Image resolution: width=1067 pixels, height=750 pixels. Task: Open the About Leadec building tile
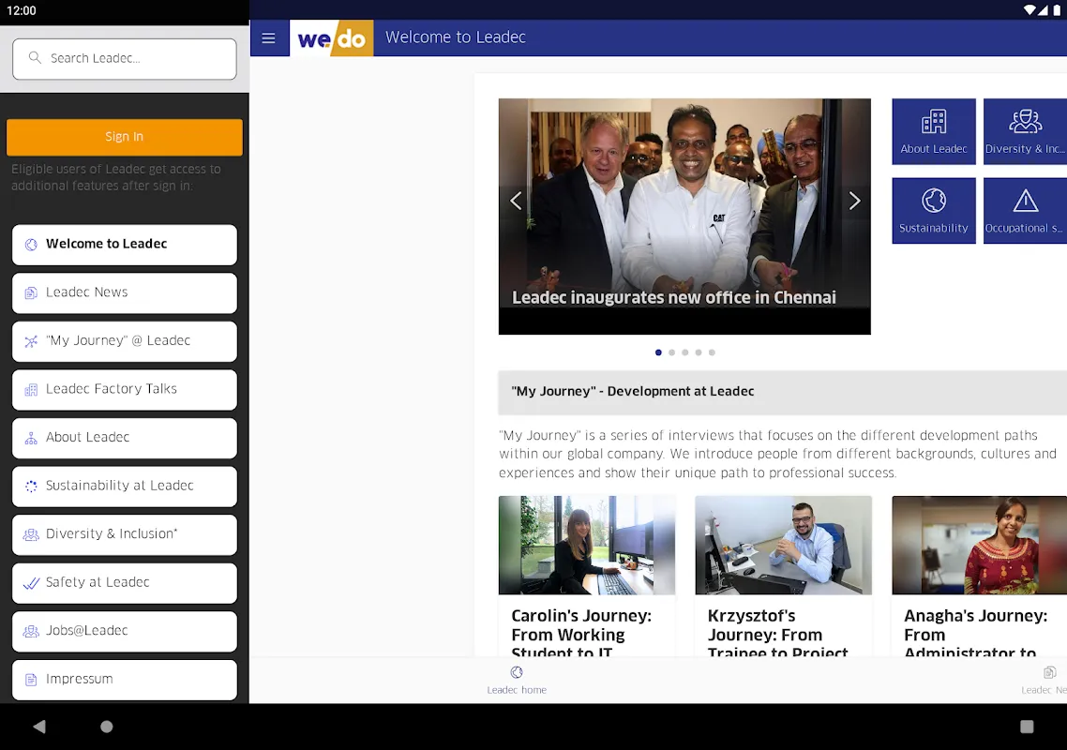(x=934, y=131)
